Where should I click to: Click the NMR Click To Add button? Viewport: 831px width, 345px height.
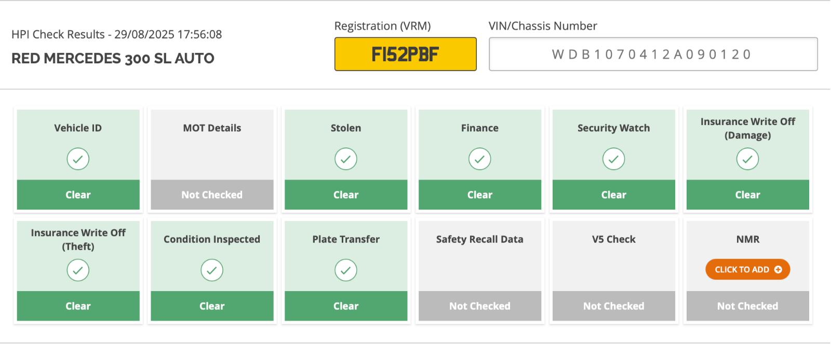(x=747, y=269)
